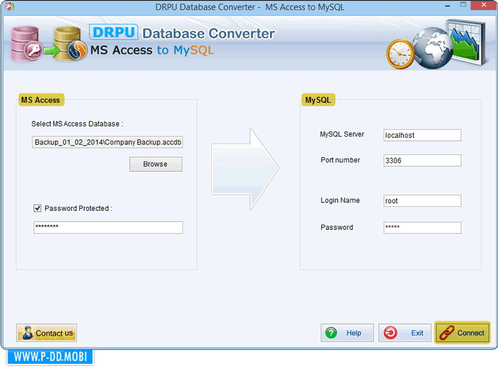Maximize the Database Converter window
Image resolution: width=498 pixels, height=367 pixels.
(x=463, y=5)
